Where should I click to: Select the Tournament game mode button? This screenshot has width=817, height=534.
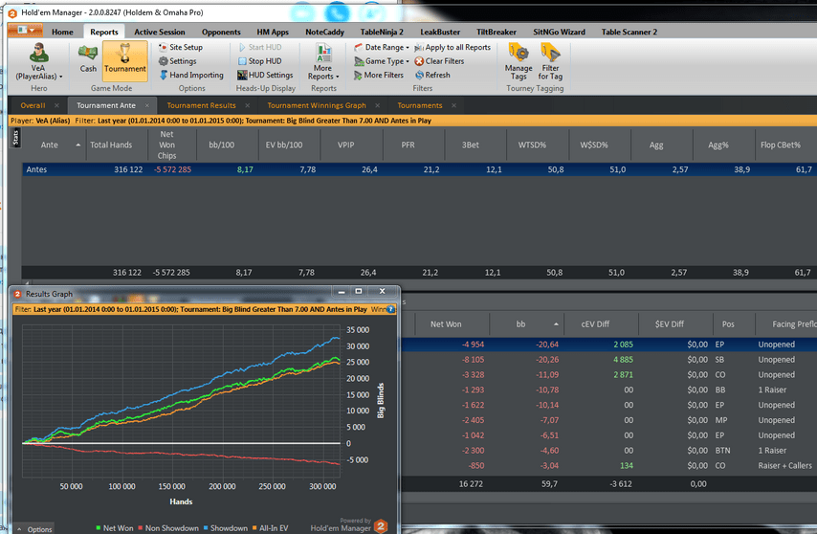[x=125, y=61]
